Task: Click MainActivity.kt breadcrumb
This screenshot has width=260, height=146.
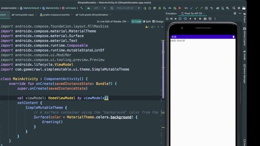Action: point(30,8)
